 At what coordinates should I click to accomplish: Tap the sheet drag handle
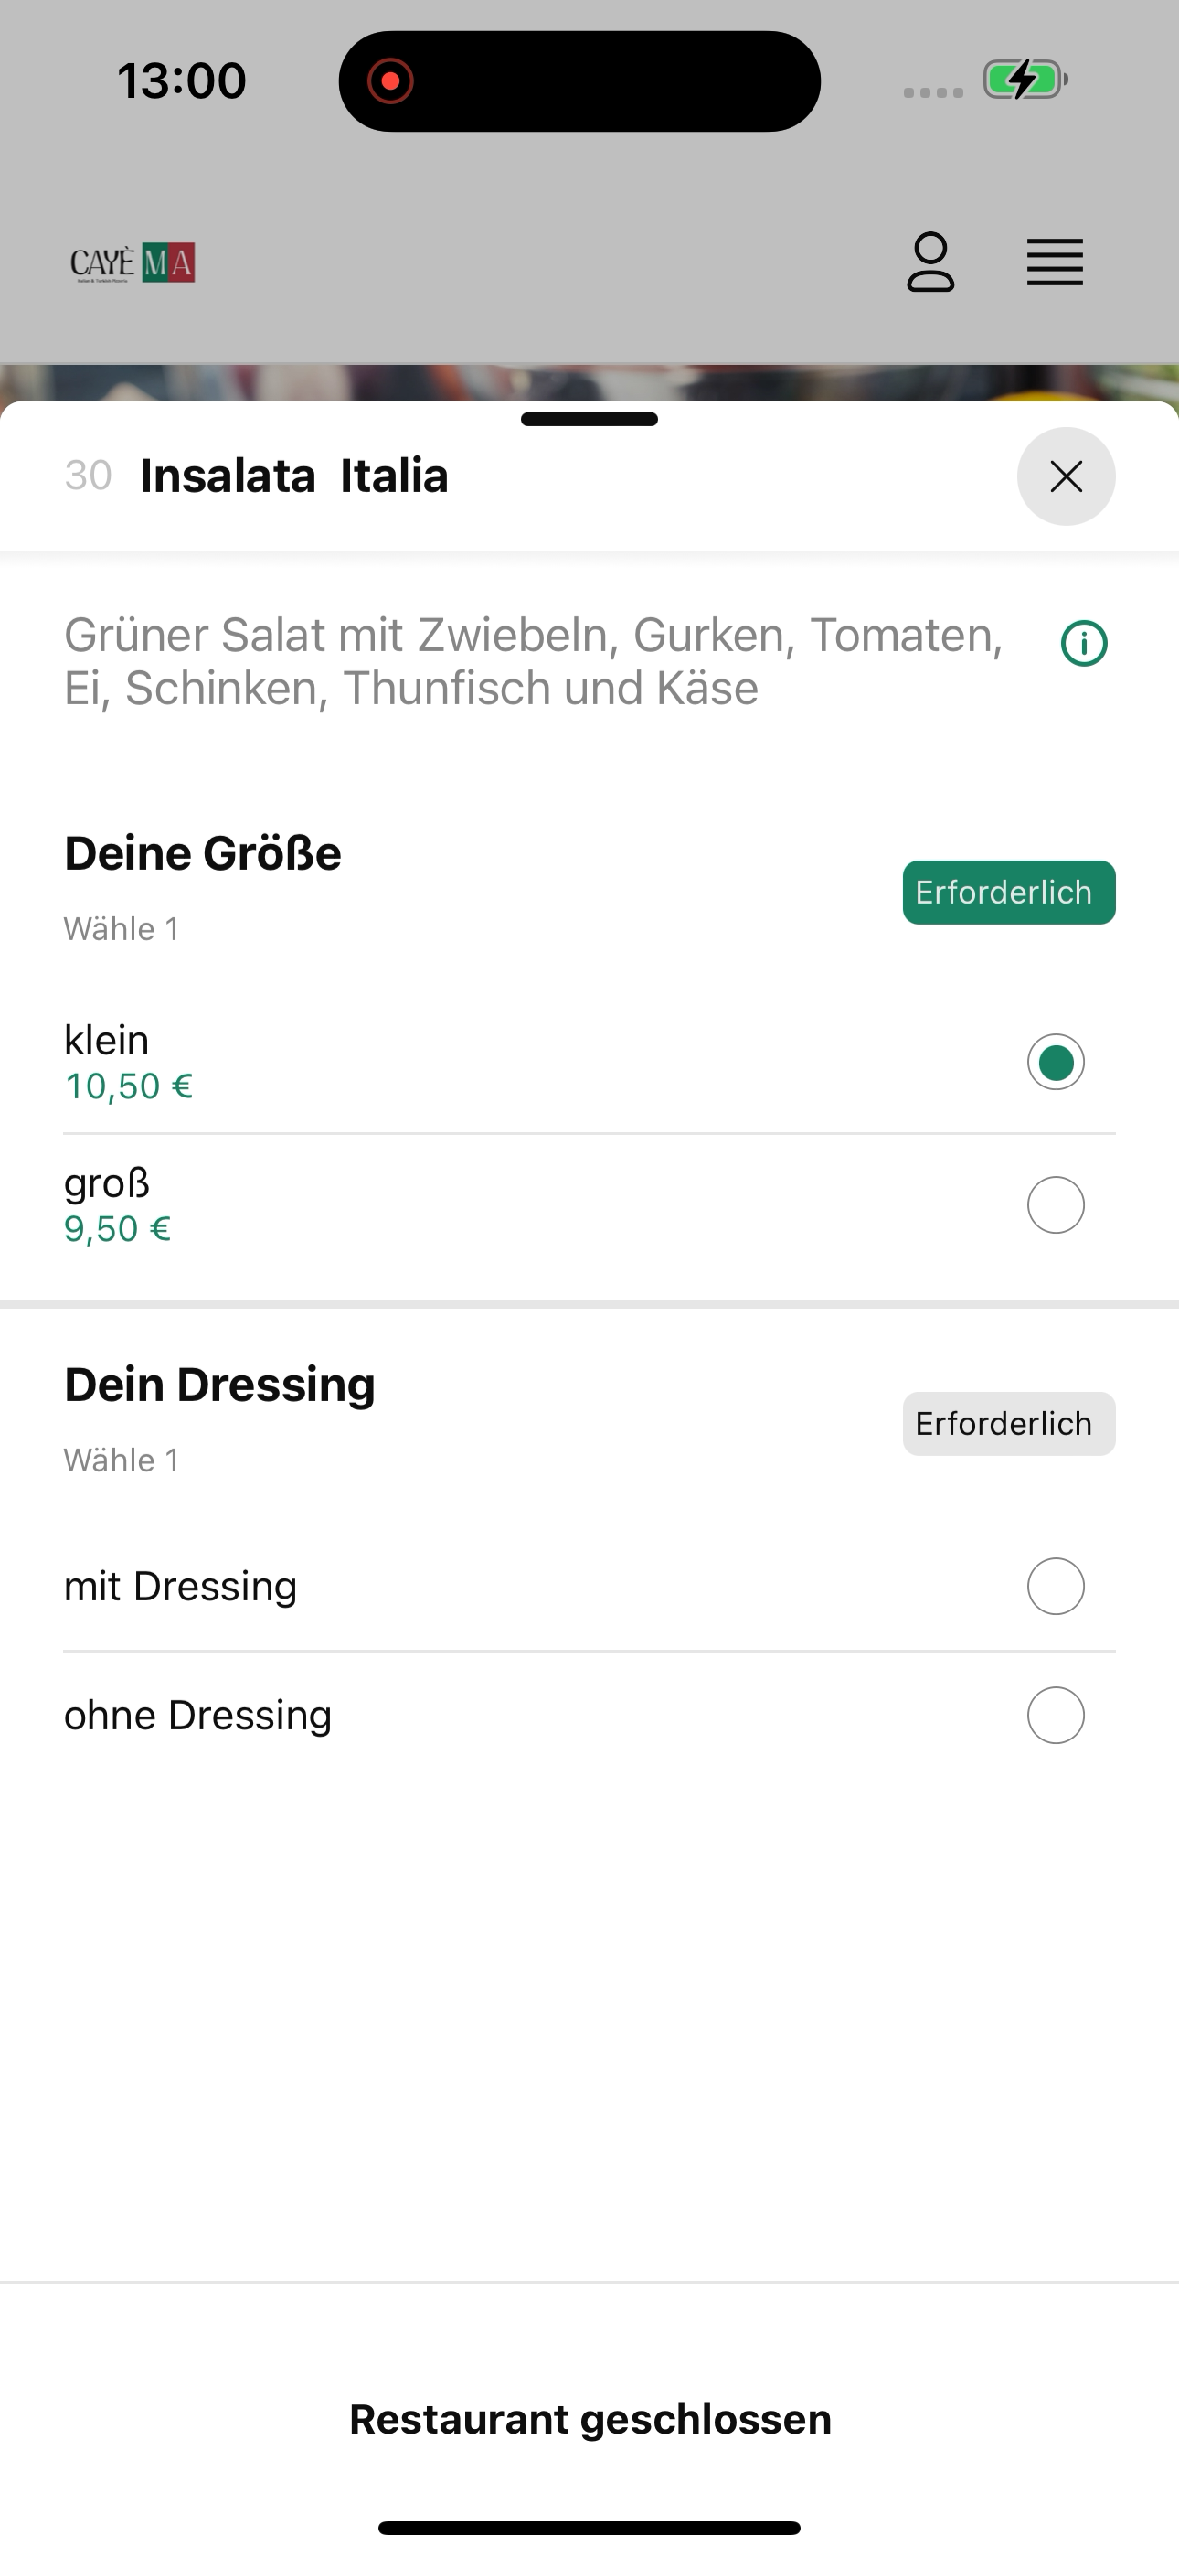[589, 419]
